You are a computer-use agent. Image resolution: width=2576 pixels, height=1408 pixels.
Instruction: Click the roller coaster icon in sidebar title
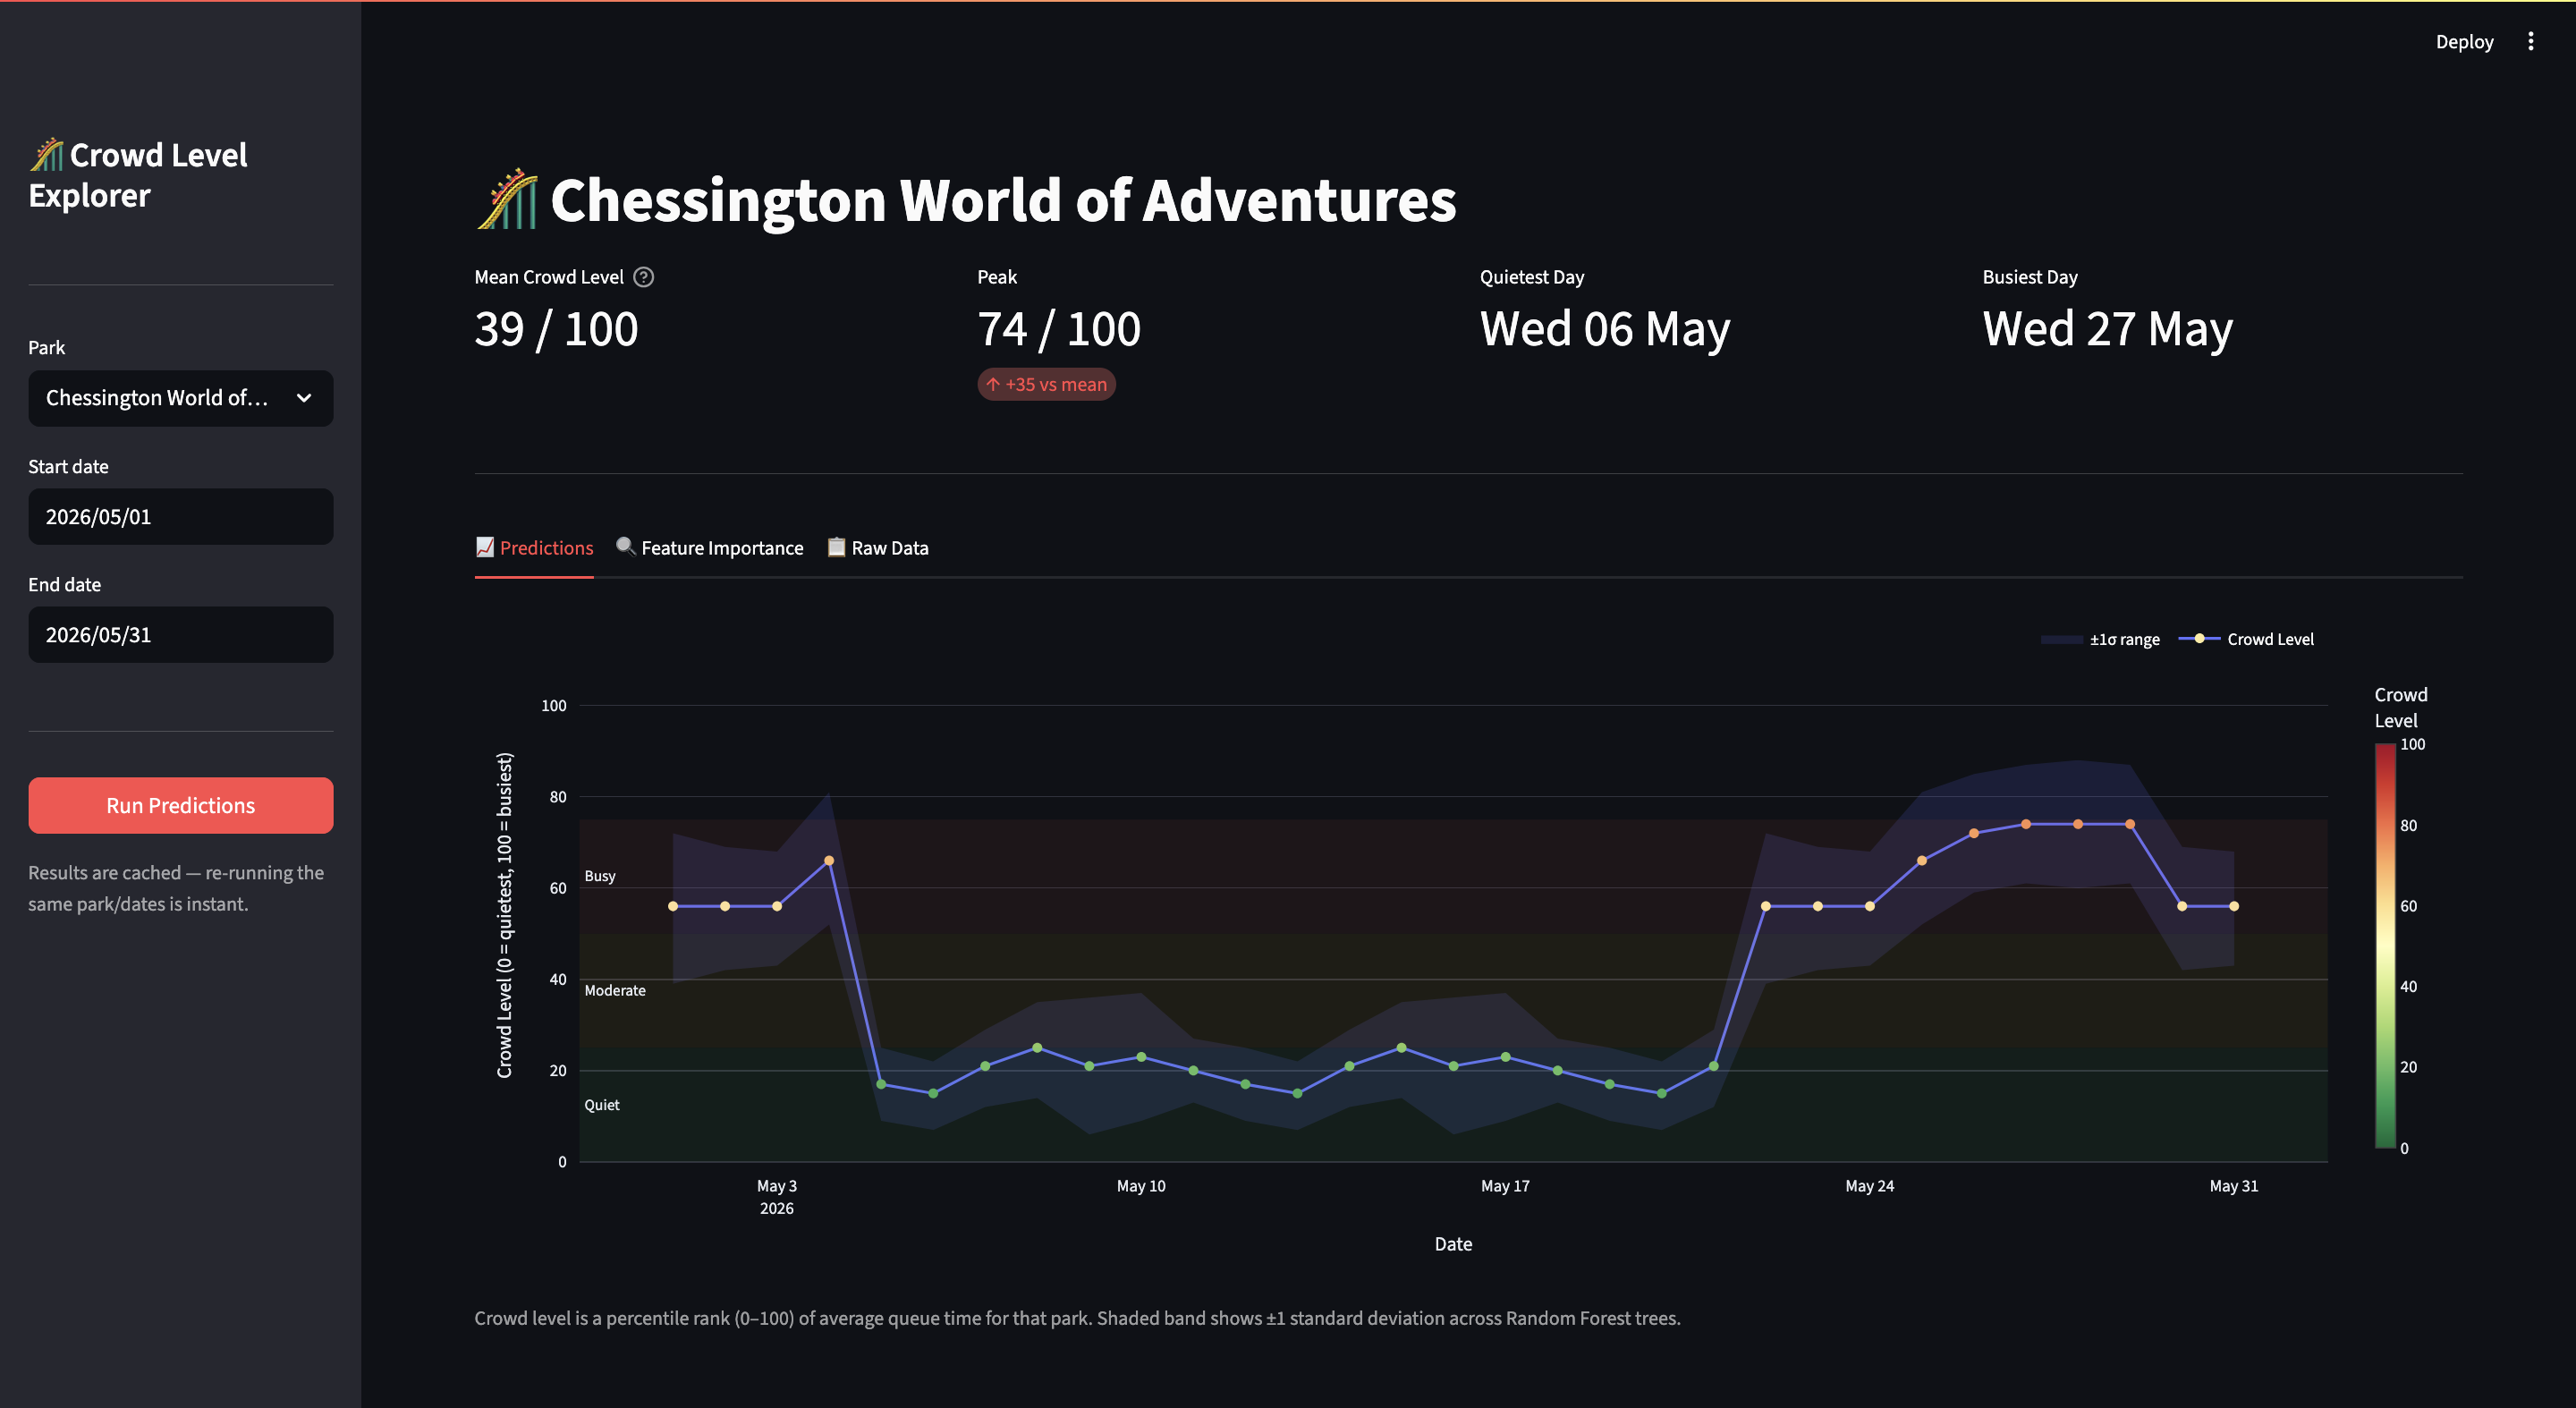[x=47, y=154]
